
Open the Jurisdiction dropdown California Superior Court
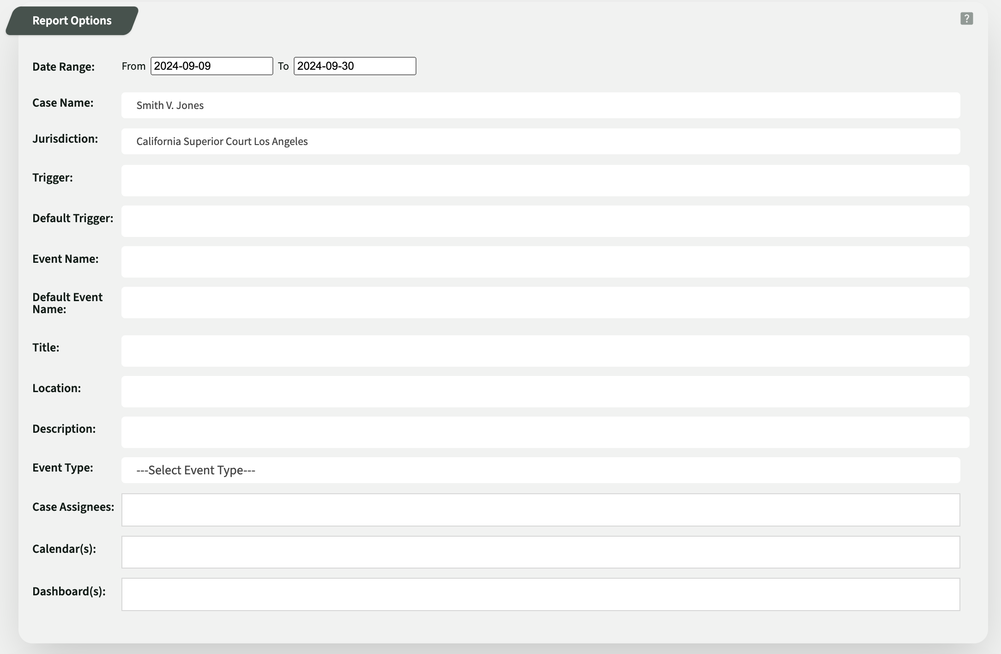pos(541,141)
